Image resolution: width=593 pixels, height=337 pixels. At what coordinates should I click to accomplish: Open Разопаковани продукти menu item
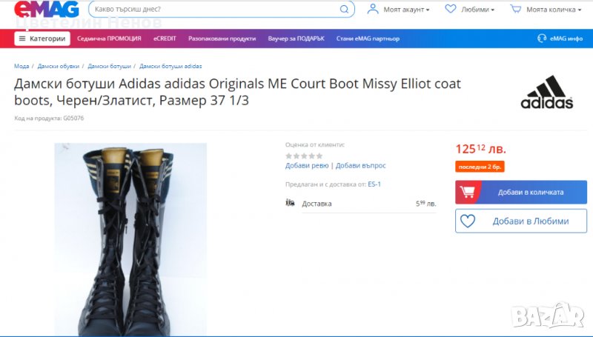[x=222, y=39]
